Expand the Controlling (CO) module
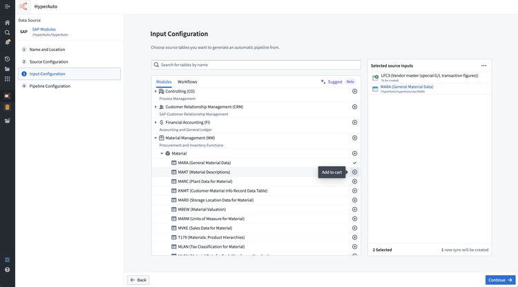Viewport: 518px width, 287px height. [x=155, y=91]
